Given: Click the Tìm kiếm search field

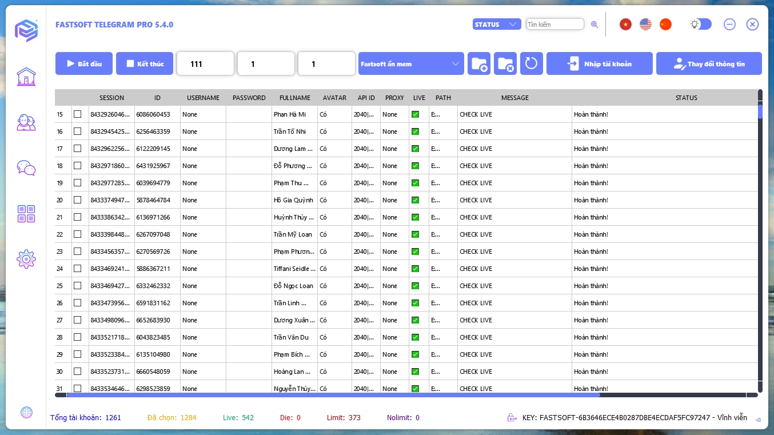Looking at the screenshot, I should (555, 25).
